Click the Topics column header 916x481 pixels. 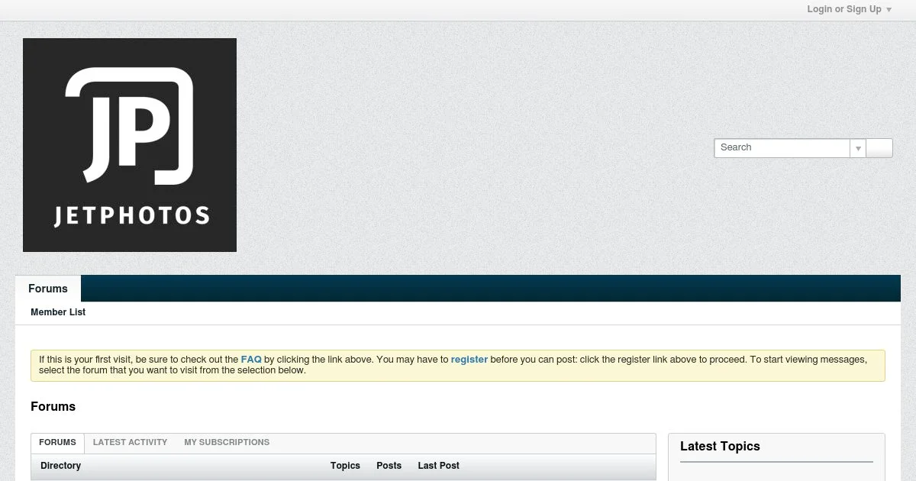345,466
